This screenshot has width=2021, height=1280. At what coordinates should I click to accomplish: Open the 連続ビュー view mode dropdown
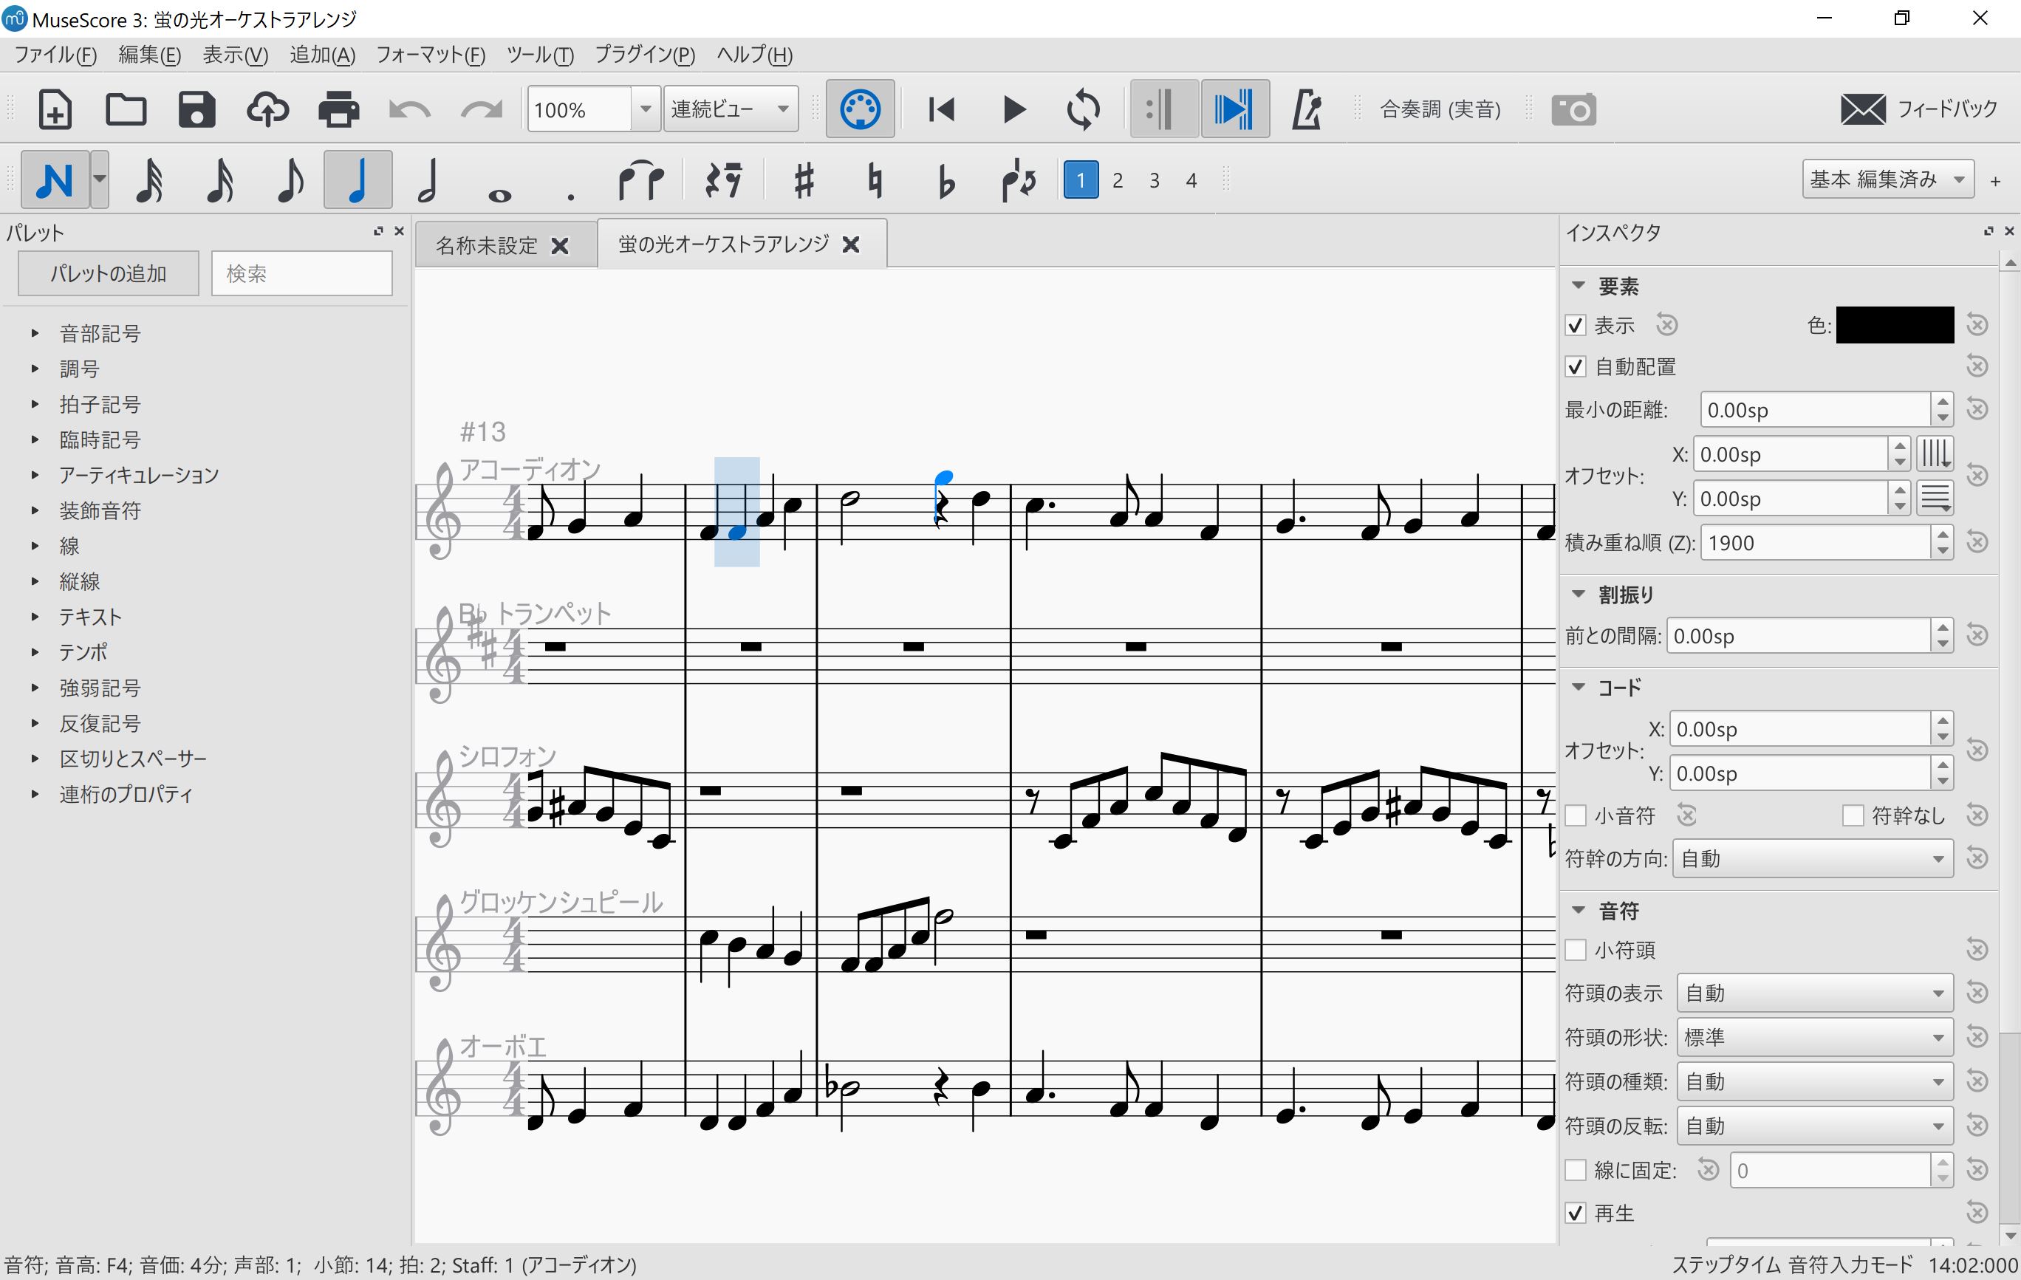731,109
